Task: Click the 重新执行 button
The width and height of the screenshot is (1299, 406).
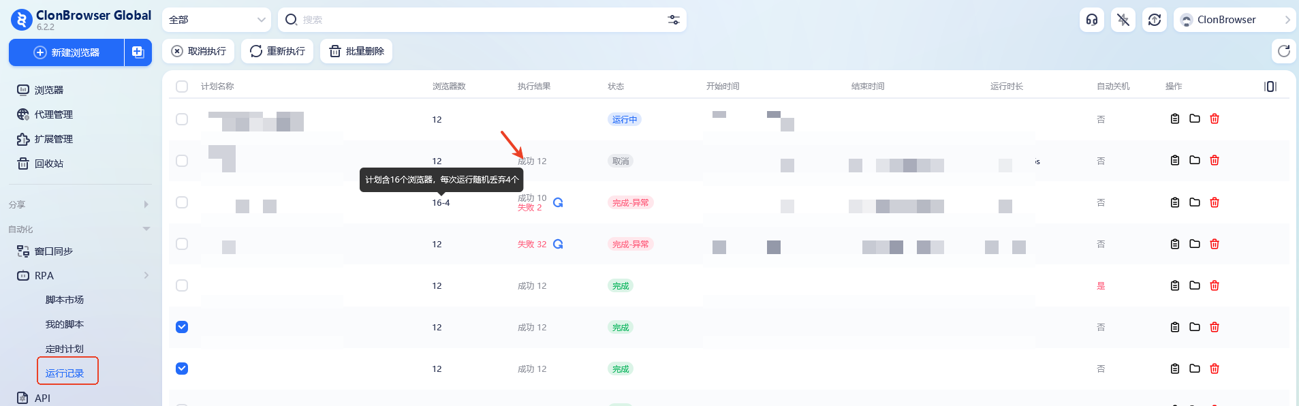Action: pyautogui.click(x=277, y=51)
